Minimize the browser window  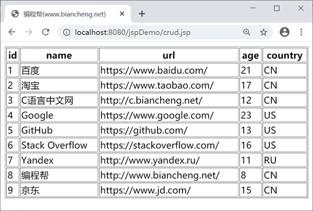tap(253, 8)
